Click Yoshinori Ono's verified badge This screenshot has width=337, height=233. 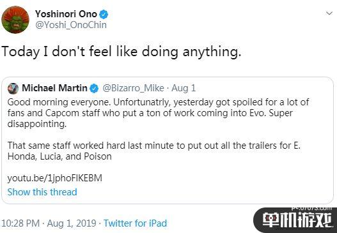click(x=104, y=14)
